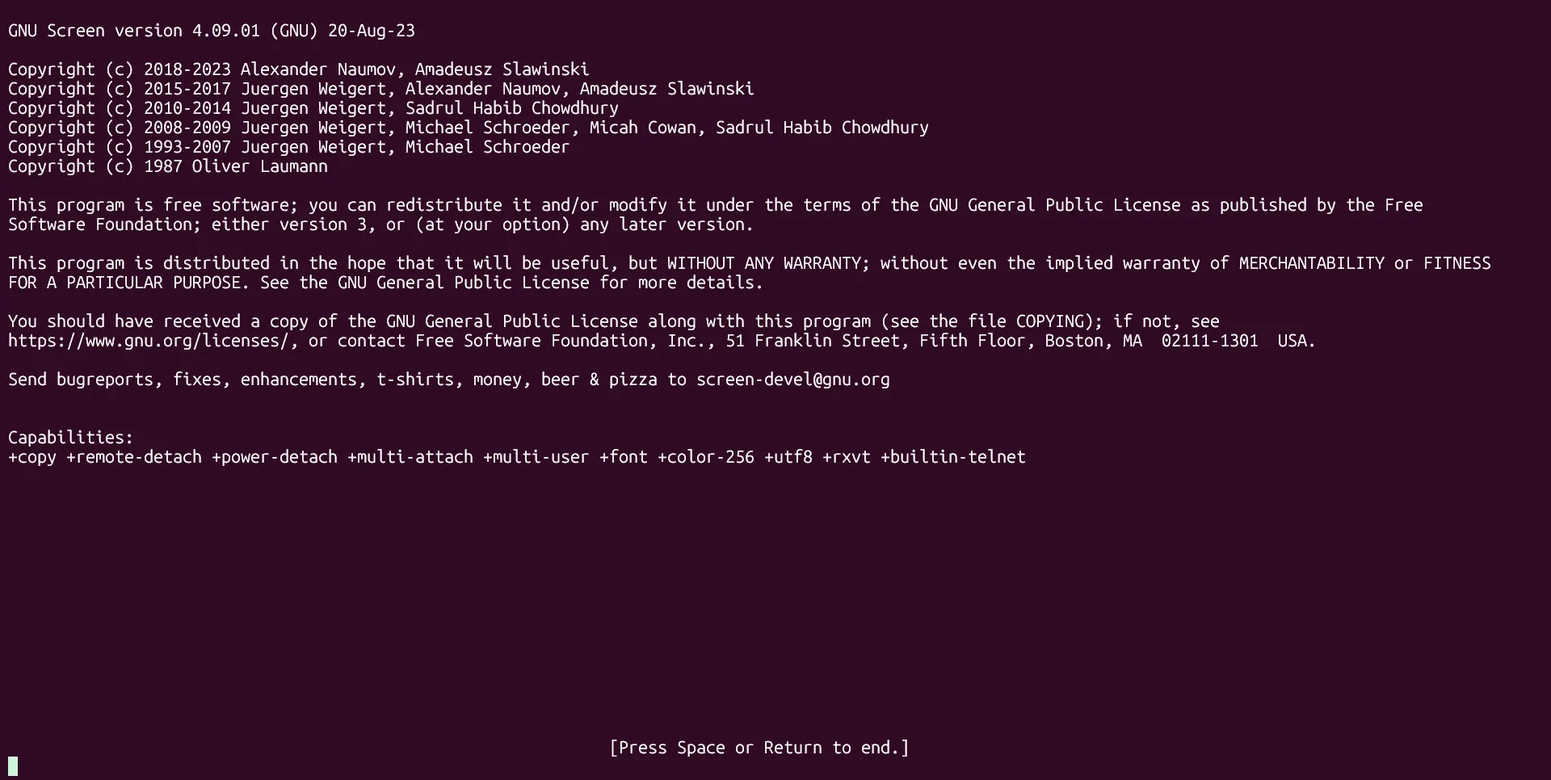Click the 1987 Oliver Laumann copyright line
This screenshot has width=1551, height=780.
coord(168,166)
